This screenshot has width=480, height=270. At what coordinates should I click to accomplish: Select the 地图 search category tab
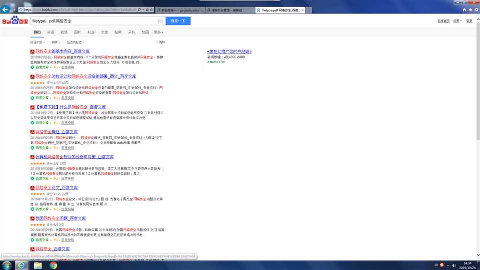coord(145,32)
